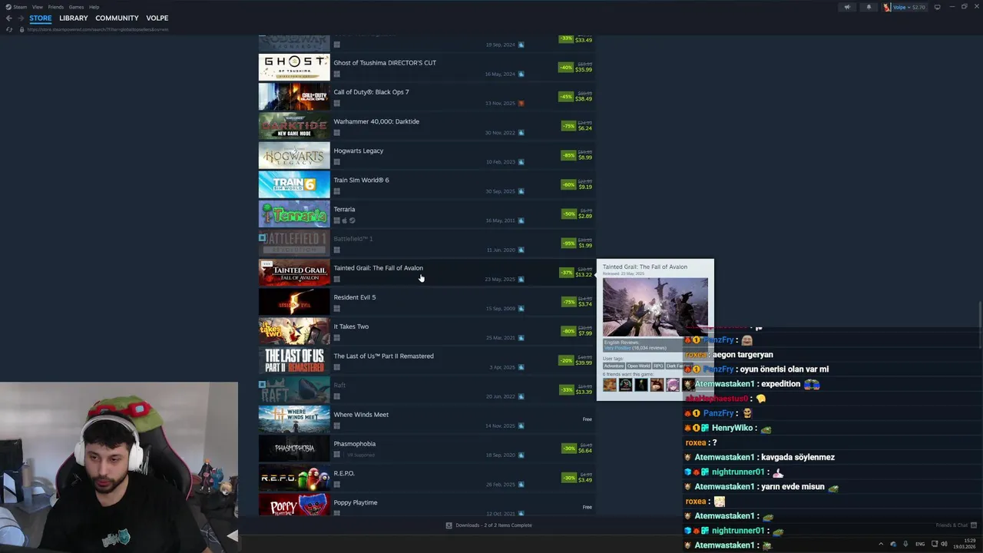This screenshot has width=983, height=553.
Task: Open the VOLPE profile tab
Action: pyautogui.click(x=157, y=18)
